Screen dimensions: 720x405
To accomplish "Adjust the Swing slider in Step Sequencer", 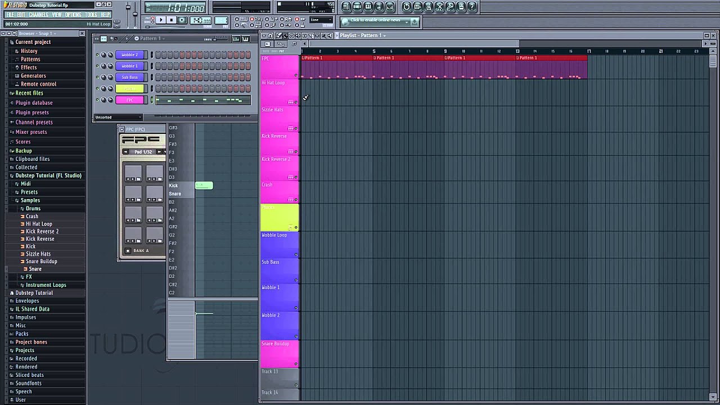I will click(x=221, y=38).
